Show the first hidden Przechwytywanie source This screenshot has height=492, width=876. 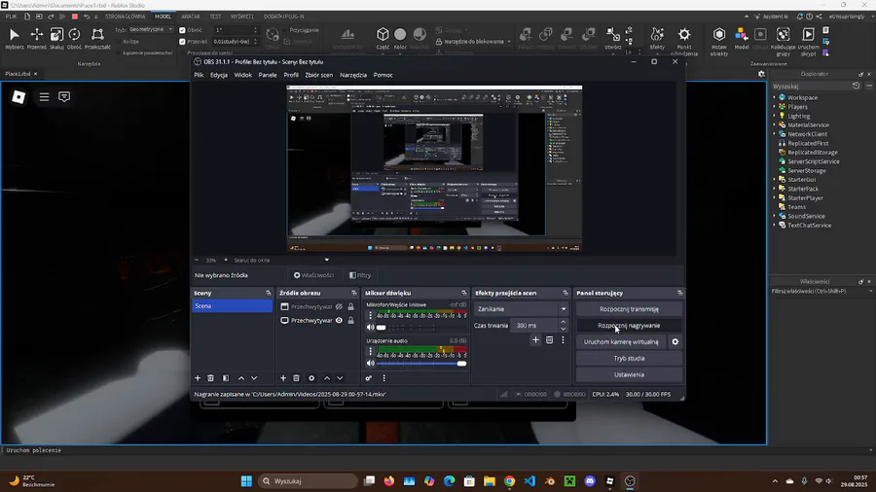click(x=339, y=307)
